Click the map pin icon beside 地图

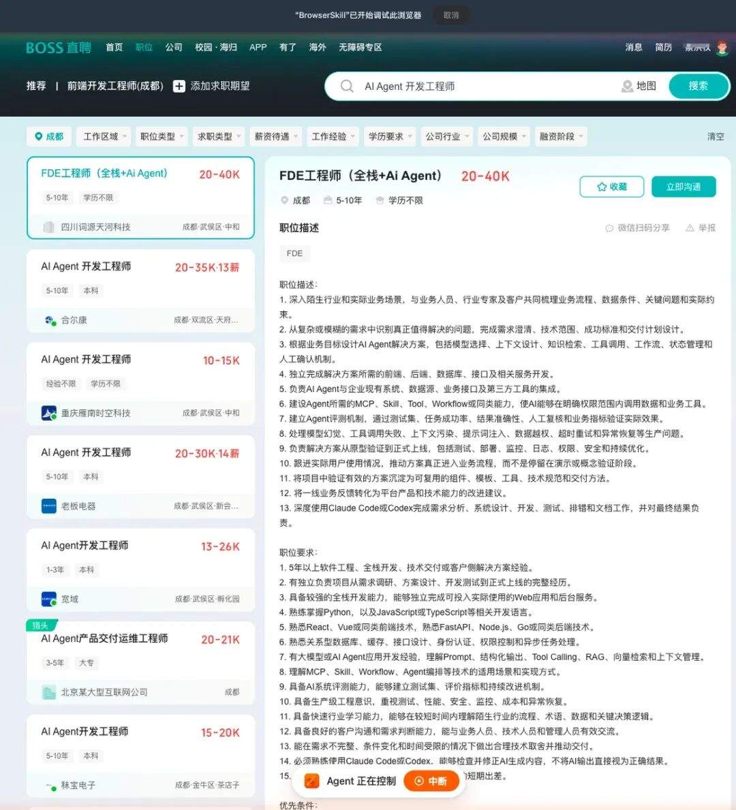tap(627, 87)
